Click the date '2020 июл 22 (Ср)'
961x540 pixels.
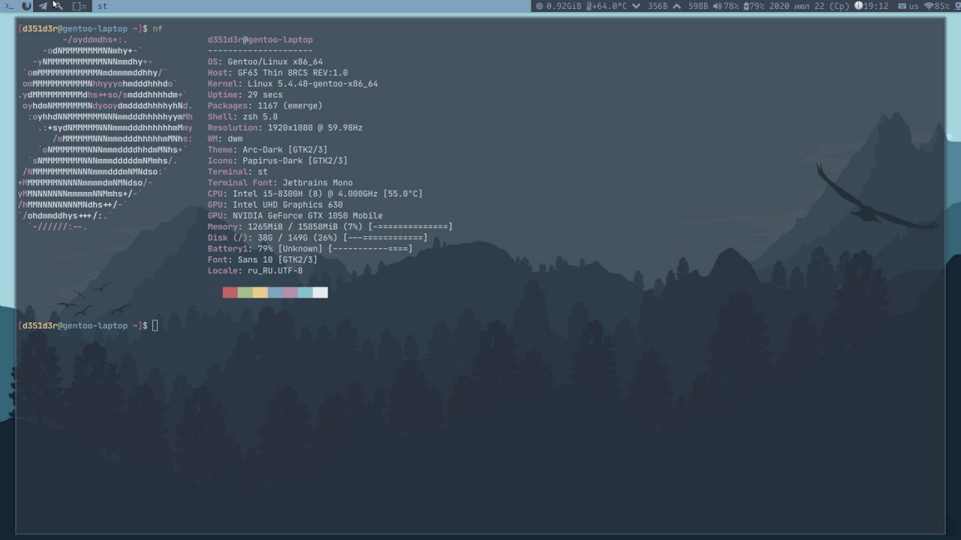click(808, 6)
